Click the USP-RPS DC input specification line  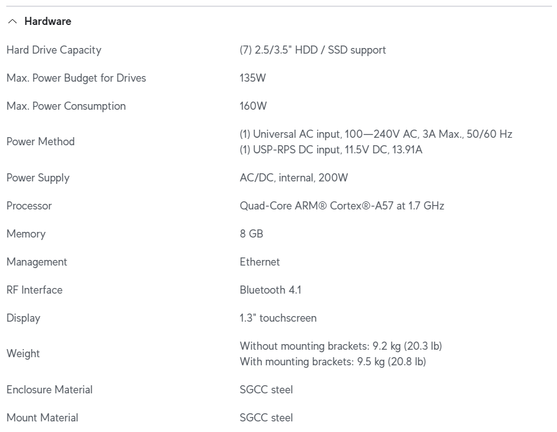point(331,150)
